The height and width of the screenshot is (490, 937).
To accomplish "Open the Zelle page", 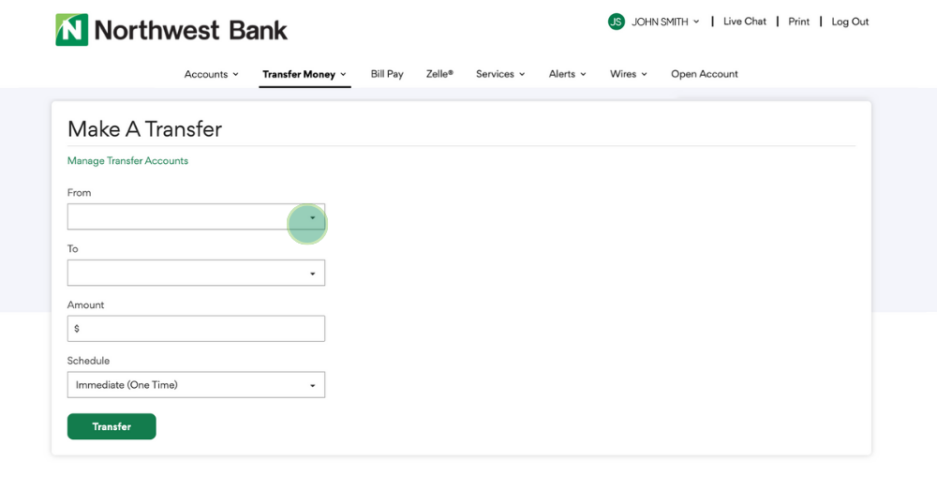I will click(x=439, y=74).
